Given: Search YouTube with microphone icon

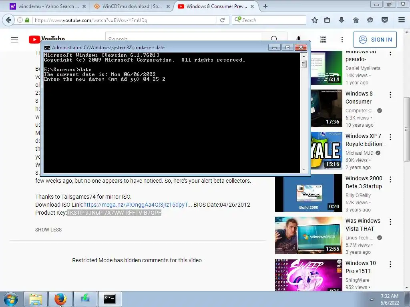Looking at the screenshot, I should [x=299, y=39].
